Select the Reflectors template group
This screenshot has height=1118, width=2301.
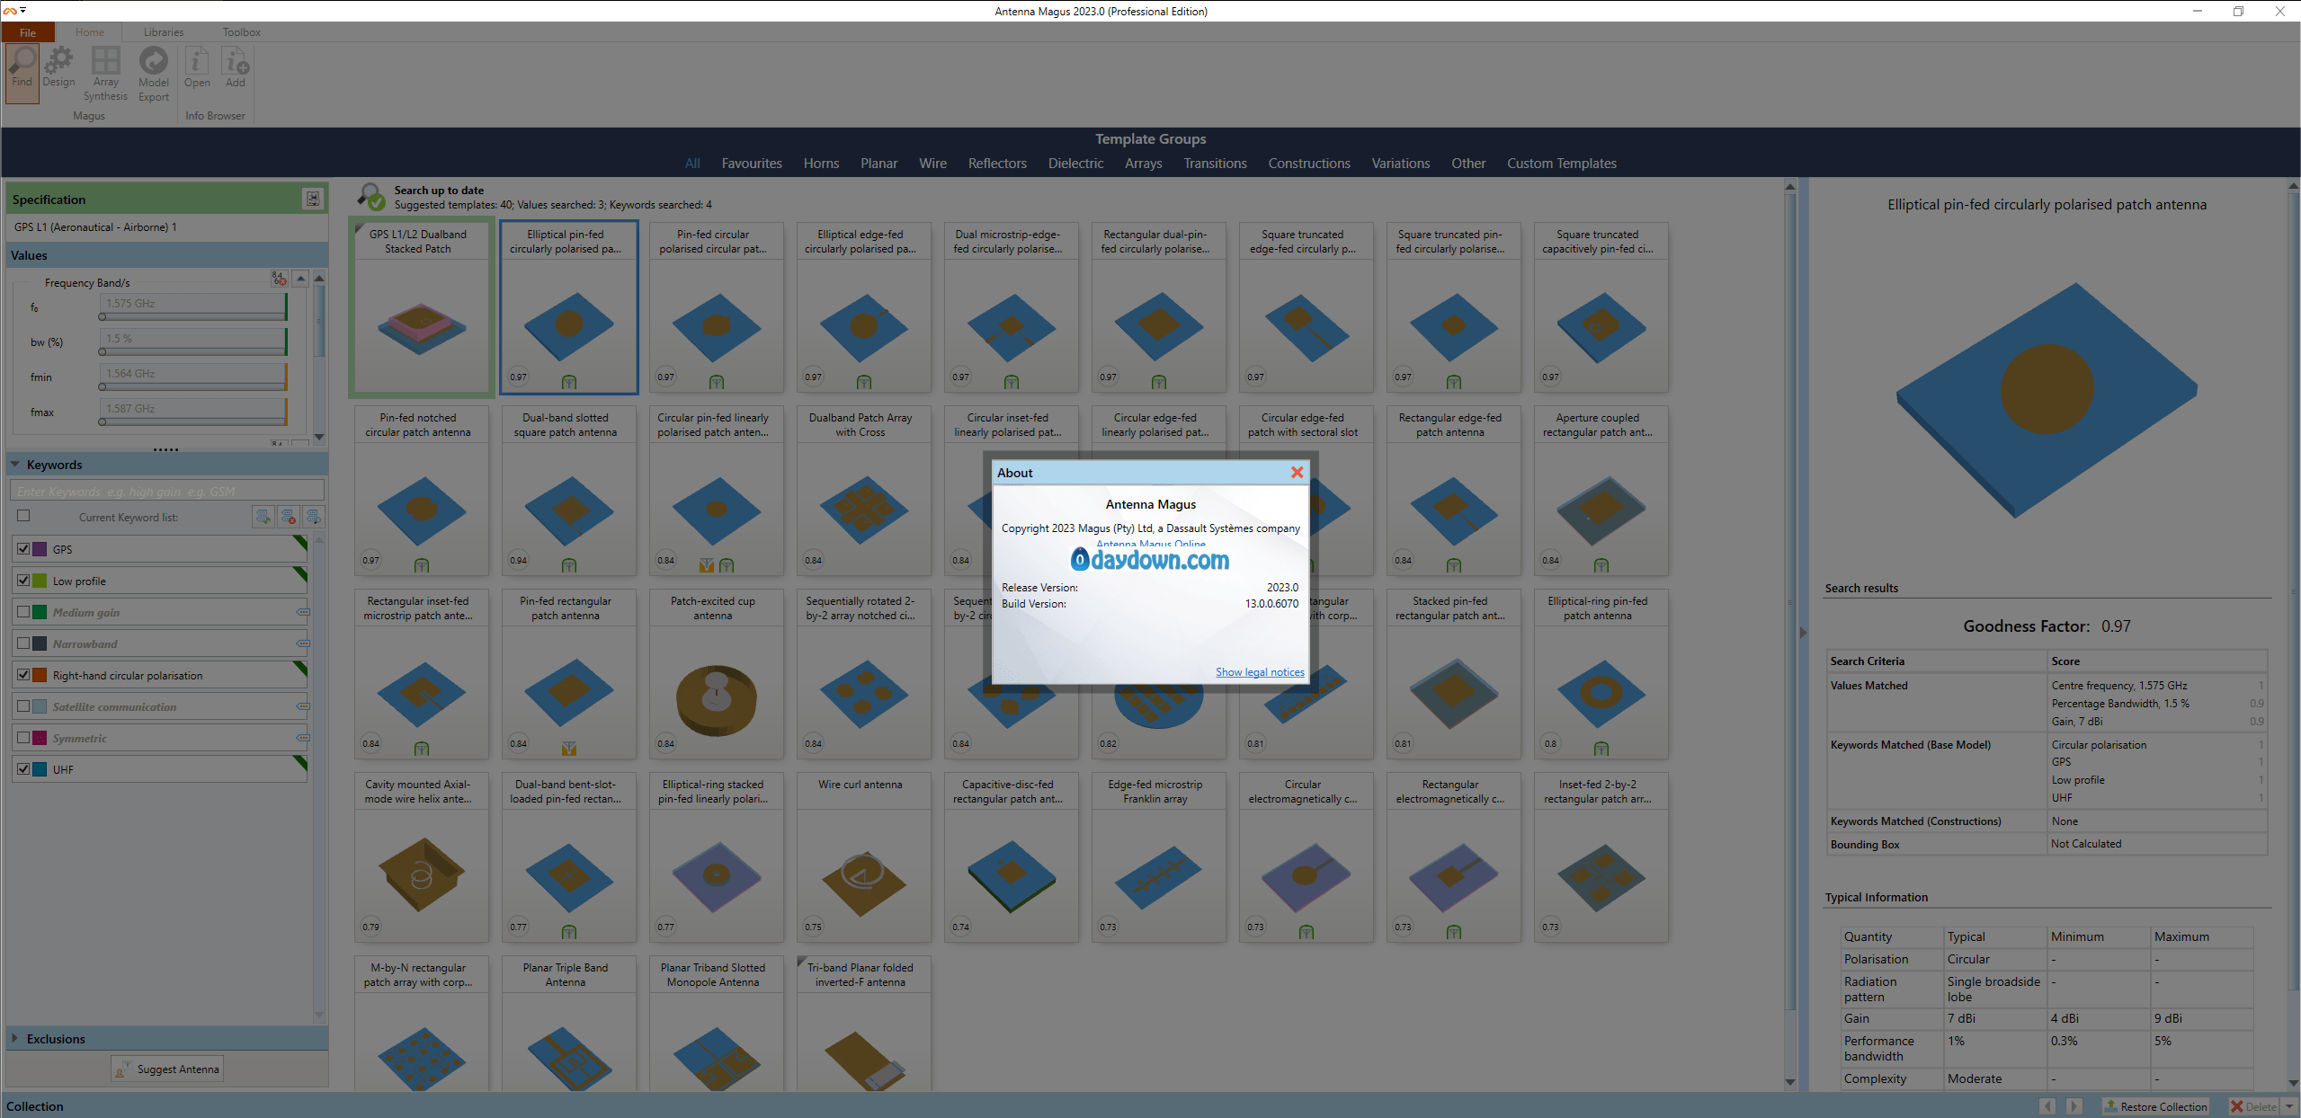997,164
